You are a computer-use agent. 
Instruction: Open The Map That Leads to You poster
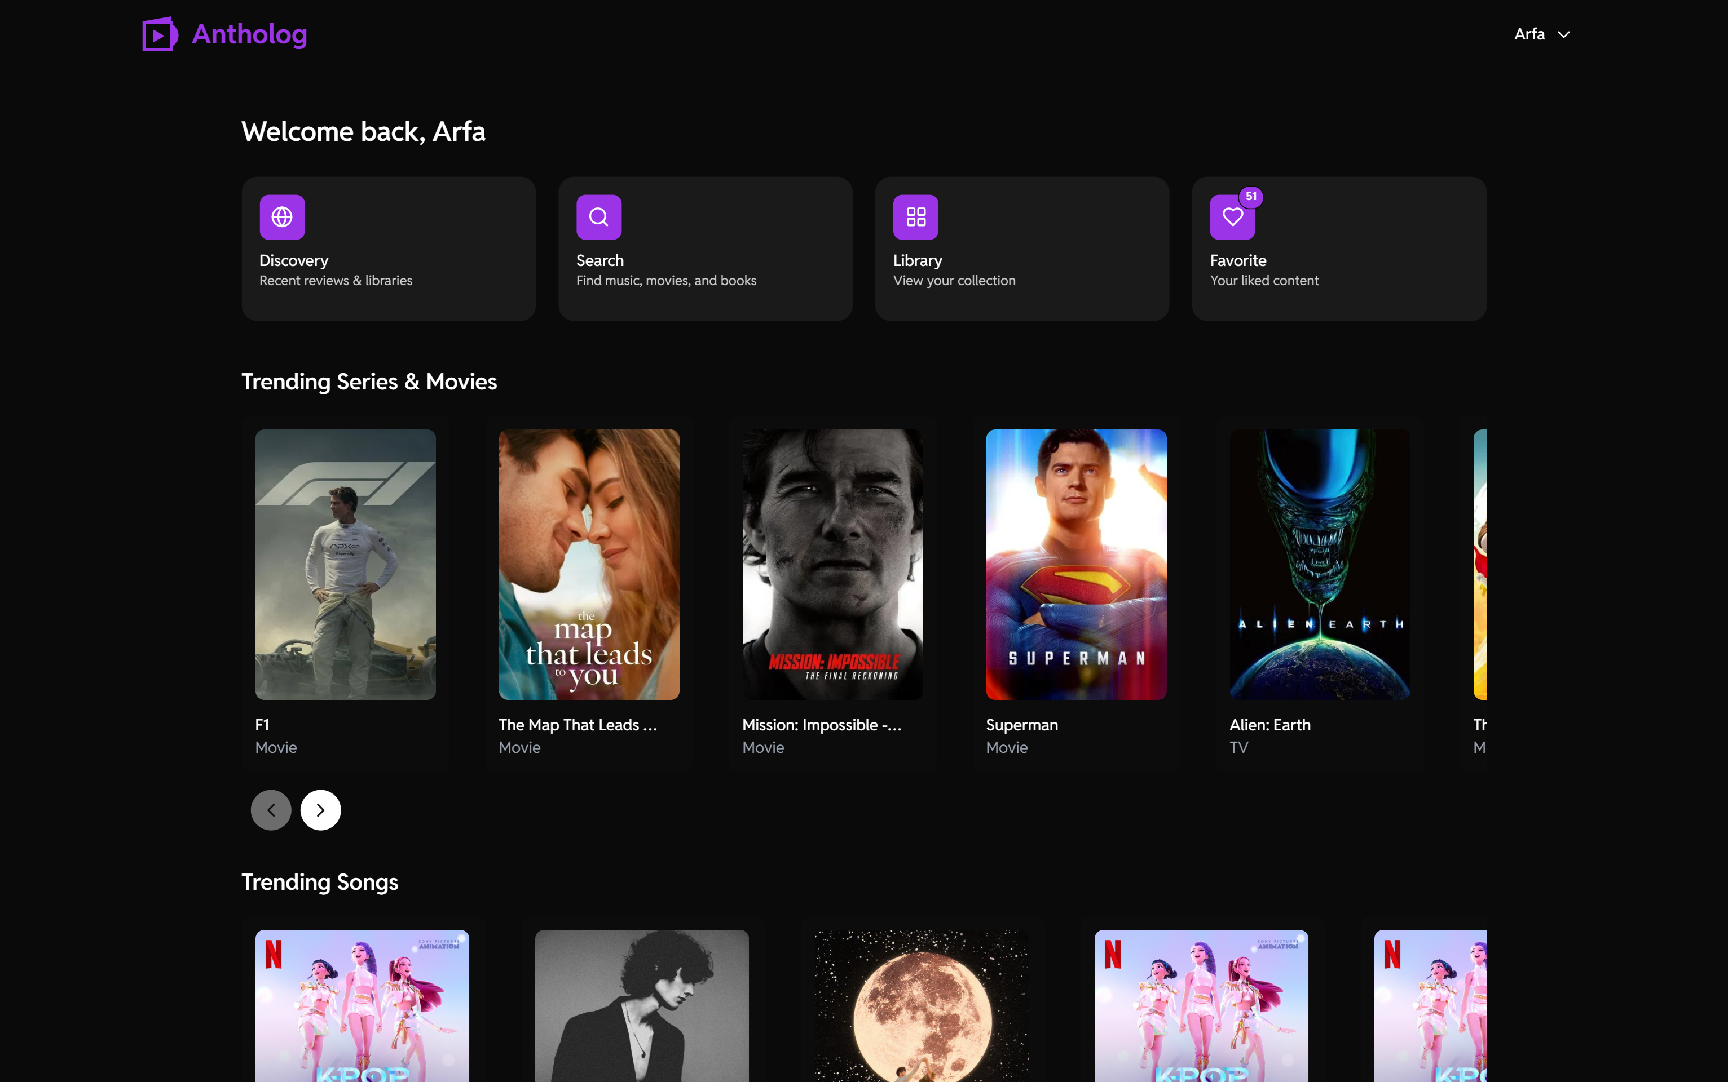[x=589, y=564]
